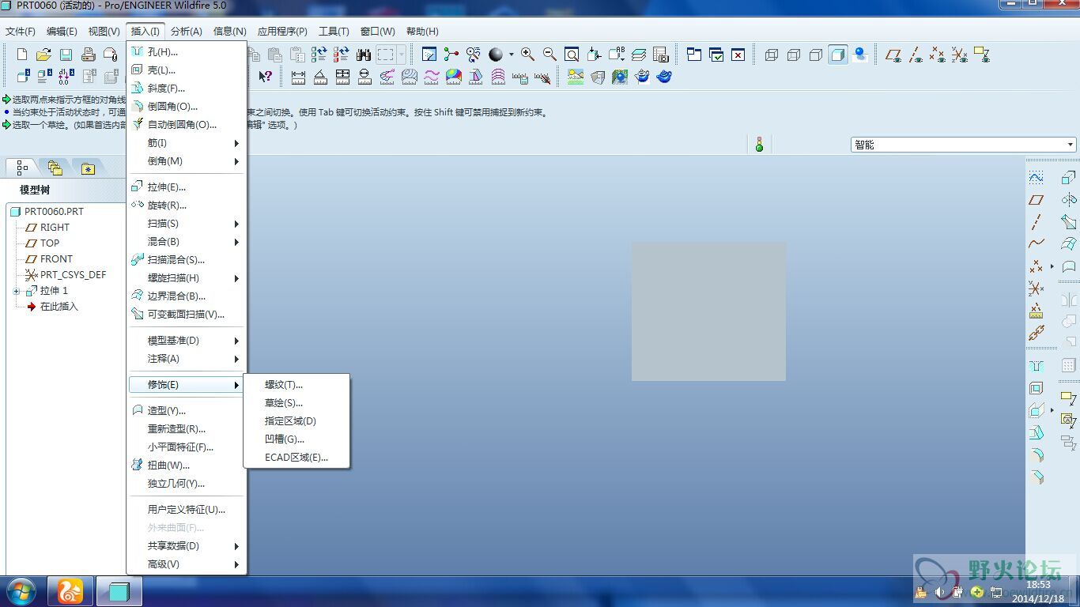Open an existing file via folder icon
The width and height of the screenshot is (1080, 607).
tap(44, 55)
